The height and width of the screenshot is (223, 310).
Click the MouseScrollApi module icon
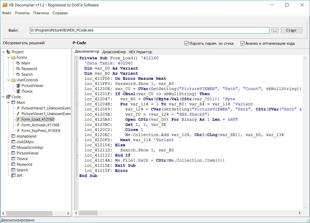pyautogui.click(x=13, y=148)
